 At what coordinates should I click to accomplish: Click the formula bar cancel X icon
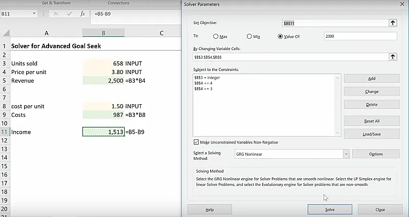coord(55,14)
